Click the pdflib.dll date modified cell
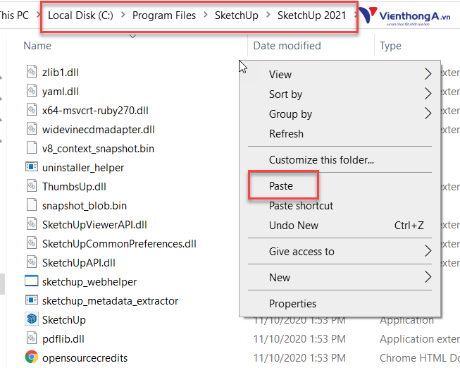Image resolution: width=460 pixels, height=368 pixels. [x=299, y=339]
